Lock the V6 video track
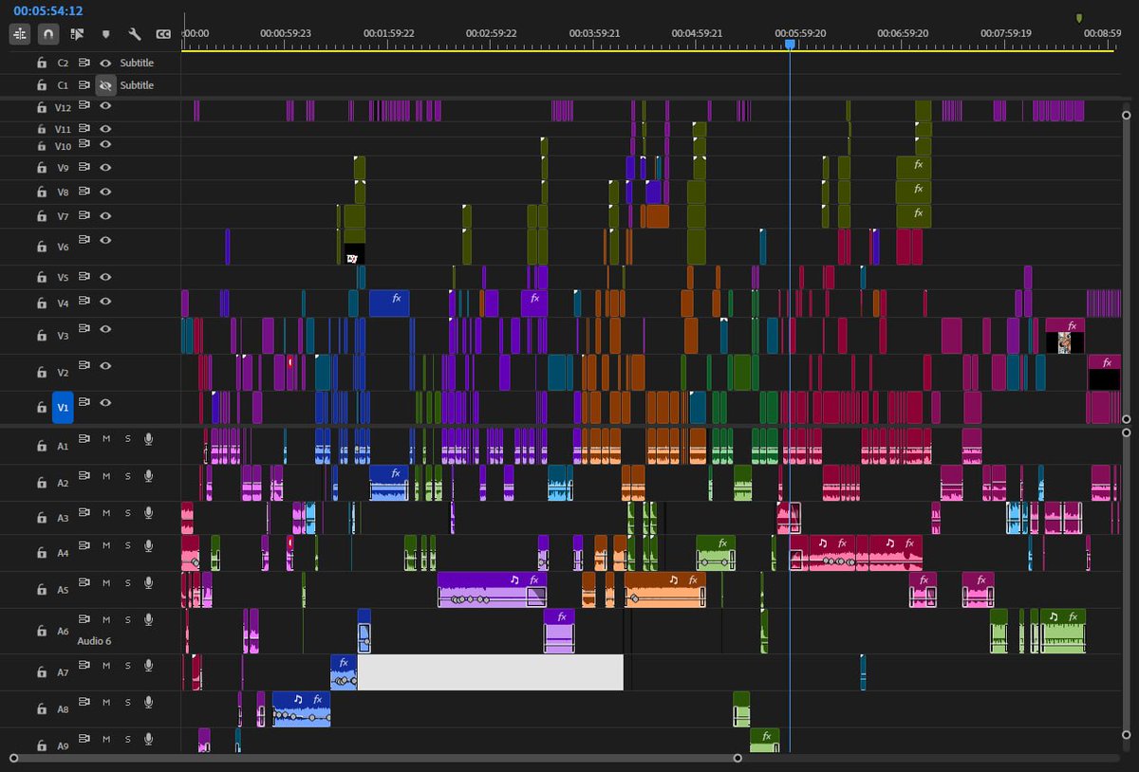 coord(41,247)
